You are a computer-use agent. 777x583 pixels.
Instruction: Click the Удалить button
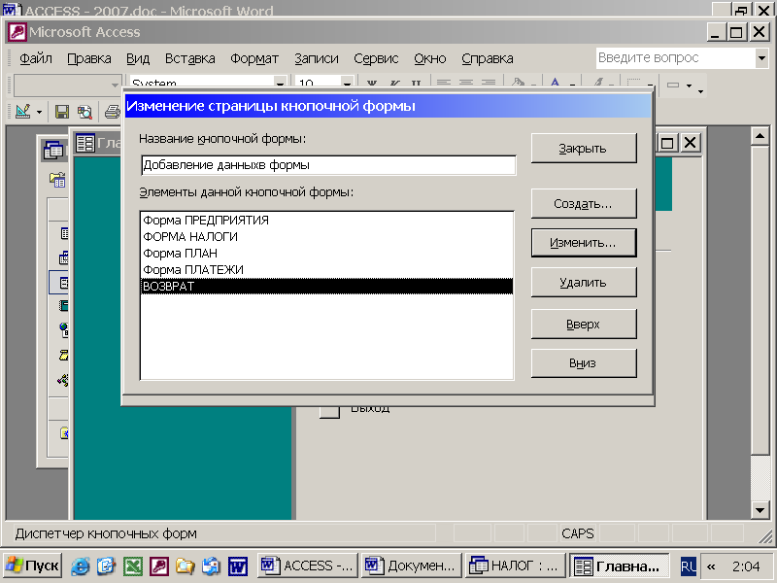(584, 283)
